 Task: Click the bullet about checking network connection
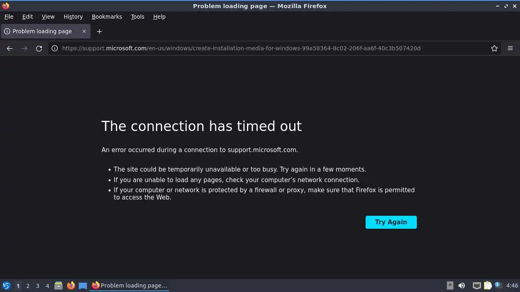(236, 180)
